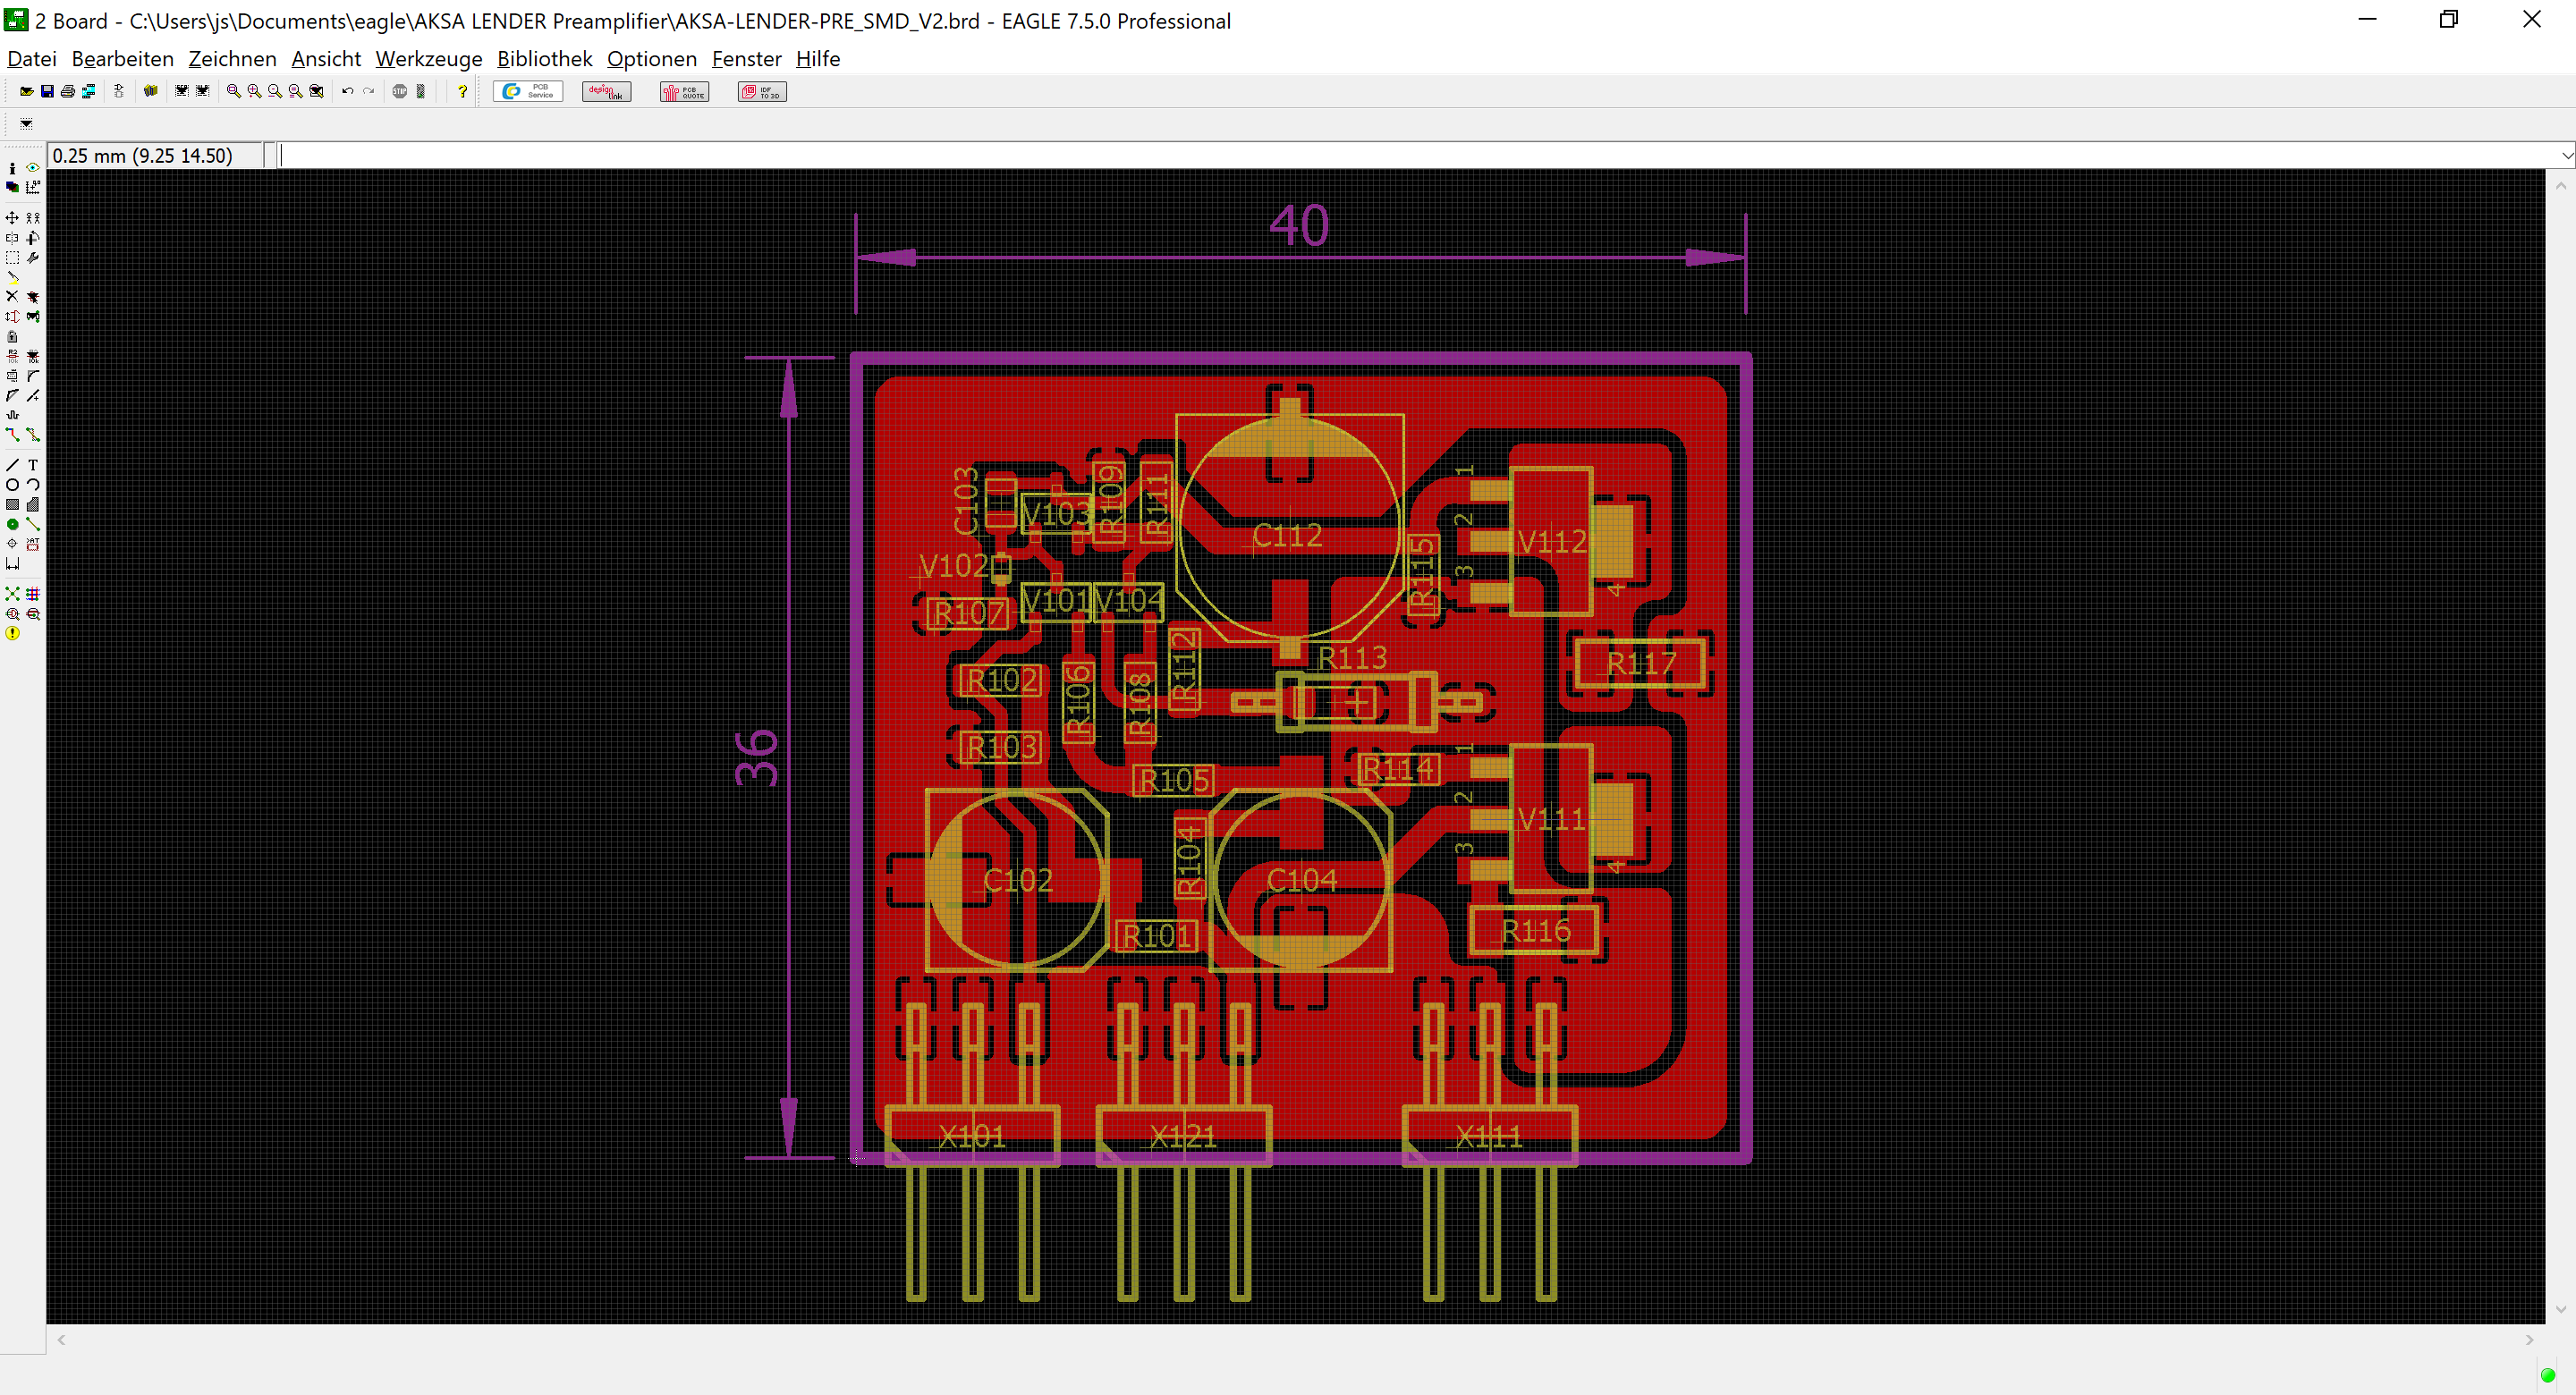Run the Ratsnest tool
2576x1395 pixels.
(x=12, y=594)
